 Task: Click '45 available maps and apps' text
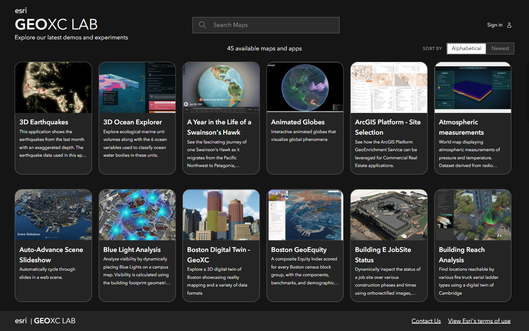pos(264,49)
